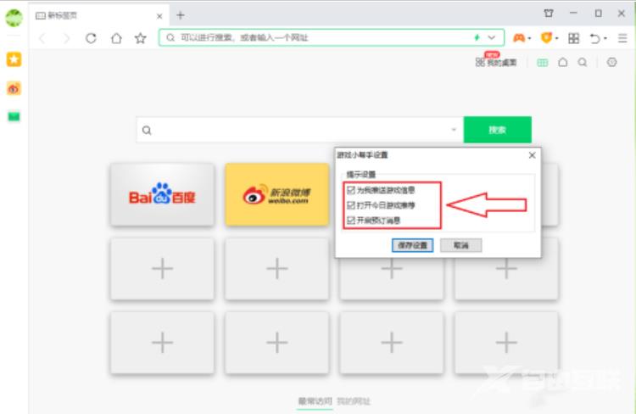The width and height of the screenshot is (636, 414).
Task: Click 保存设置 button in dialog
Action: 412,245
